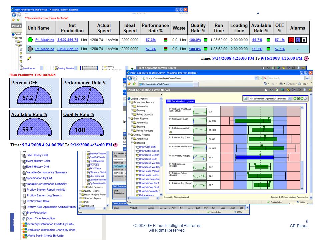Select Default (Proficy) root node

(x=139, y=99)
